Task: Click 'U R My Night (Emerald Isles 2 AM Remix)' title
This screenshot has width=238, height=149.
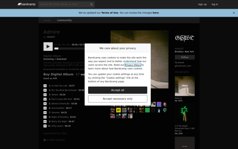Action: click(x=184, y=128)
